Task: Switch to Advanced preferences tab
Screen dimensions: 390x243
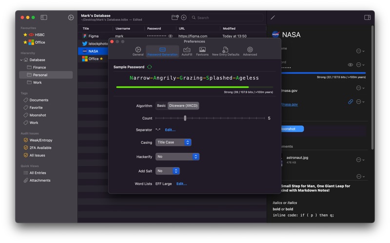Action: [250, 52]
